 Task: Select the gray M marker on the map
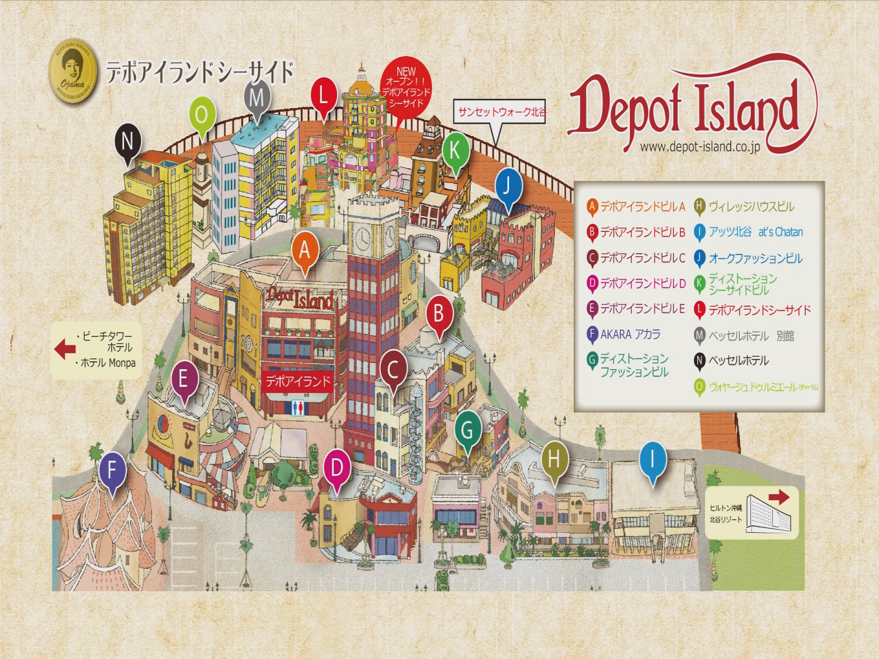click(x=257, y=98)
